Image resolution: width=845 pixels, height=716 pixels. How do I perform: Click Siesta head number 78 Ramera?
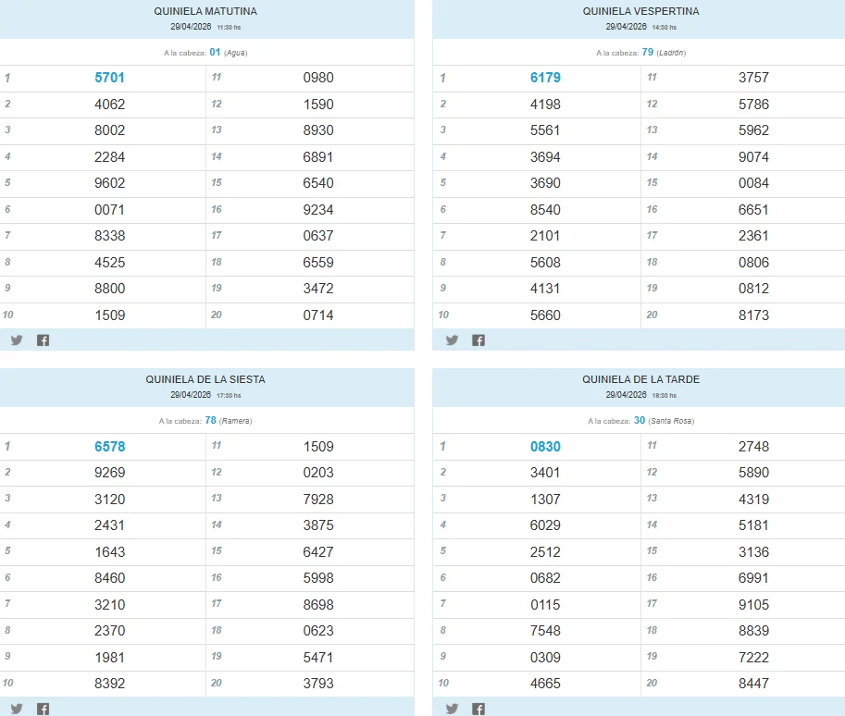coord(229,420)
